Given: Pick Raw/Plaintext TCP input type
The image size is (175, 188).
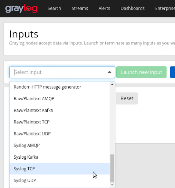Looking at the screenshot, I should pyautogui.click(x=59, y=122).
